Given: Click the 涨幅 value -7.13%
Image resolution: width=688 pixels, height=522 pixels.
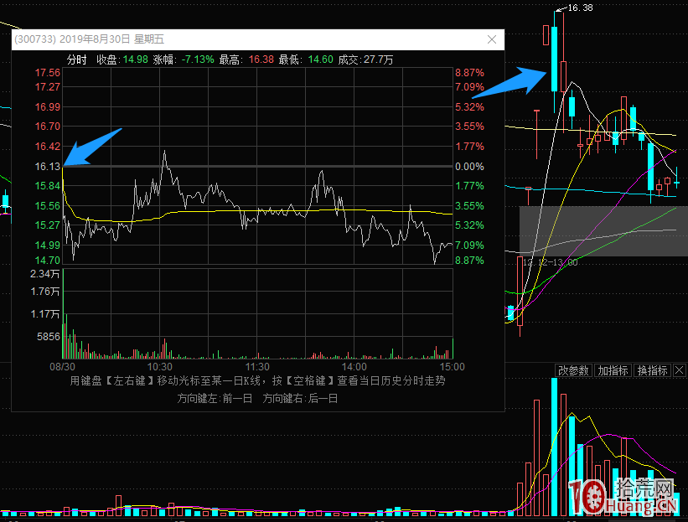Looking at the screenshot, I should (198, 59).
